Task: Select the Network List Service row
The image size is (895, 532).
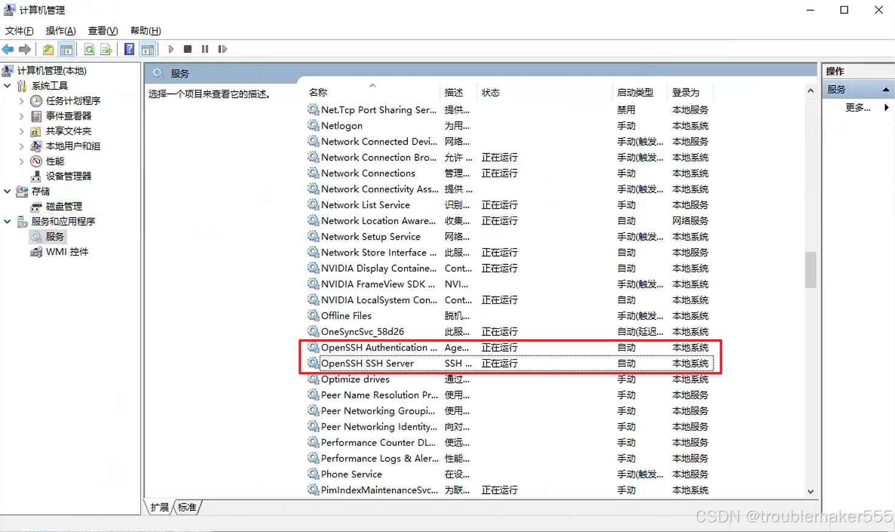Action: (510, 205)
